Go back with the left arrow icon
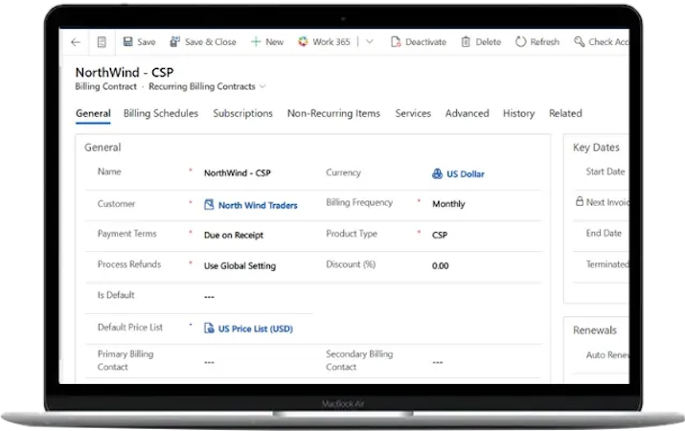The width and height of the screenshot is (685, 431). [76, 42]
